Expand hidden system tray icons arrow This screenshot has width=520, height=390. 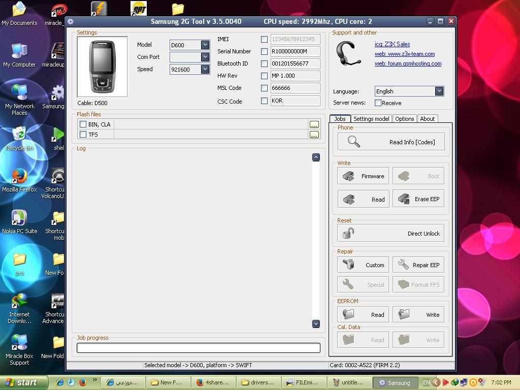pos(436,382)
